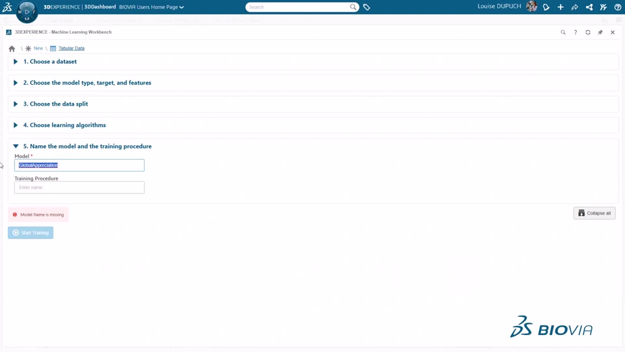The width and height of the screenshot is (625, 352).
Task: Expand step 4 Choose learning algorithms
Action: click(x=16, y=125)
